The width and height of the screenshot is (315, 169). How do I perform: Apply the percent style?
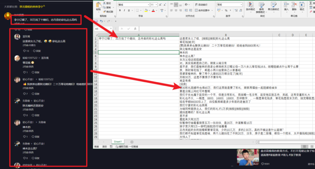(226, 10)
